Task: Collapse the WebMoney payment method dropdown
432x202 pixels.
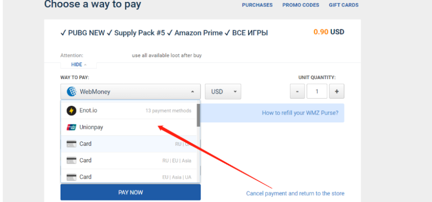Action: [x=130, y=92]
